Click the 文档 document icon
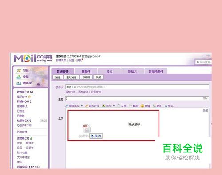The width and height of the screenshot is (222, 175). 119,106
